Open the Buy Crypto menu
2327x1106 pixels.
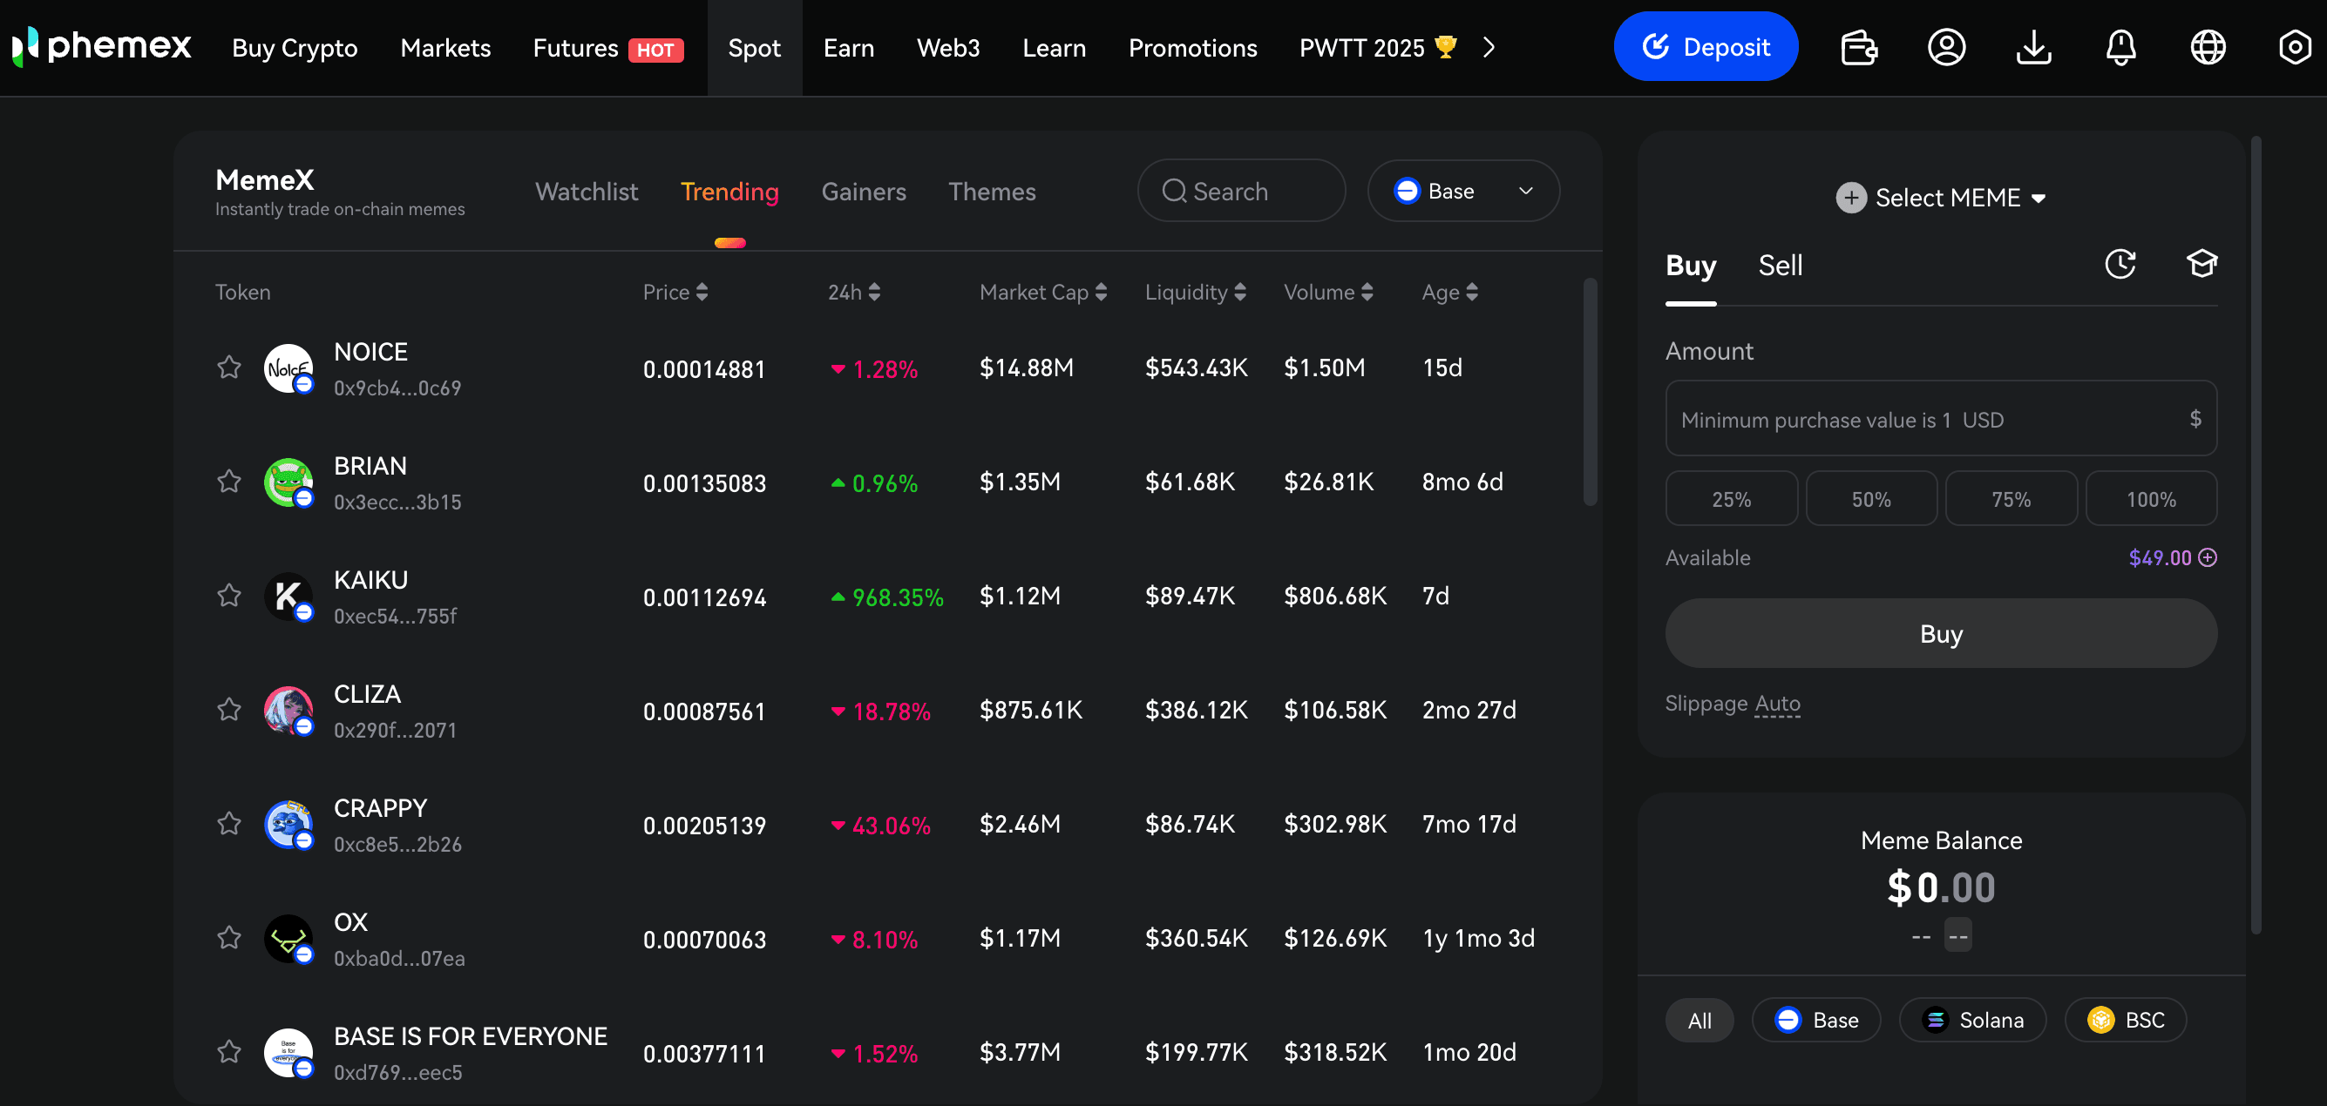click(x=295, y=48)
